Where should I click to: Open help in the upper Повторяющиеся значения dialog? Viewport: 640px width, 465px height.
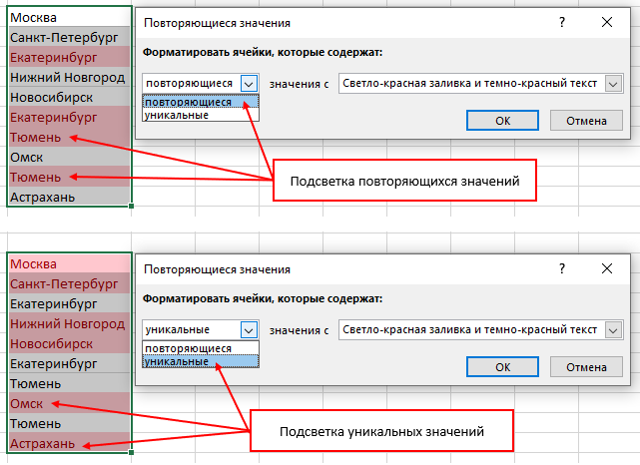coord(562,22)
